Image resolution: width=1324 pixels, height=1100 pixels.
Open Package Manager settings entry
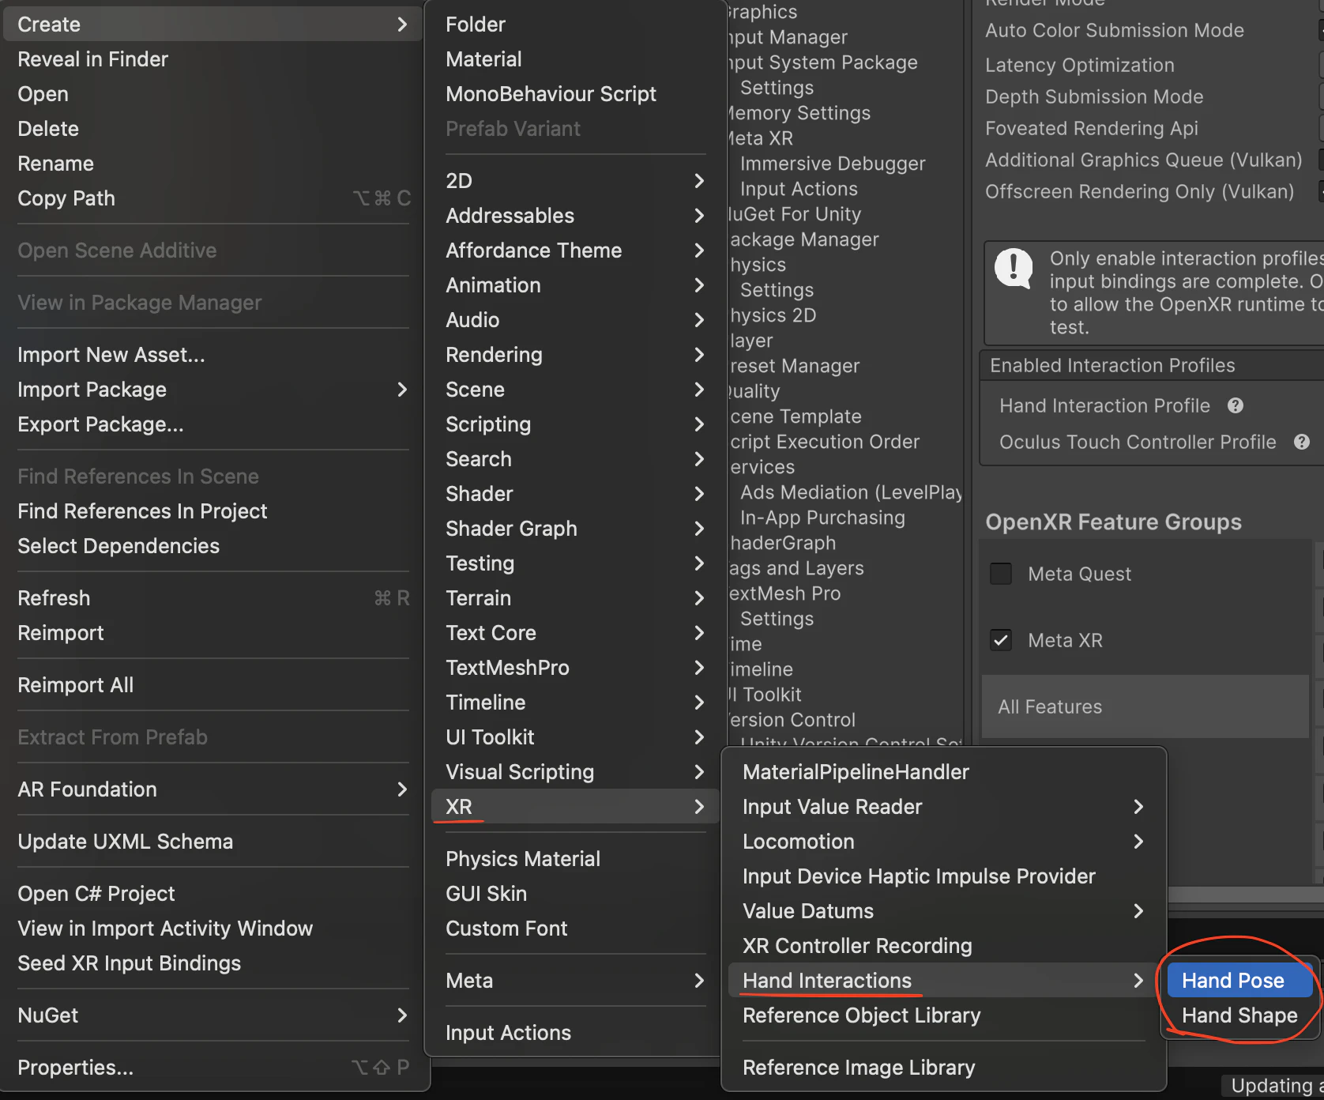tap(804, 239)
